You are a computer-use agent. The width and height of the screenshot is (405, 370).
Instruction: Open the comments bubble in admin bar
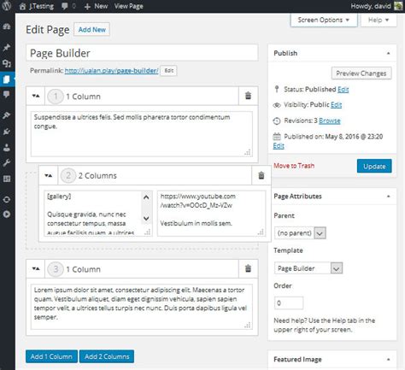[68, 6]
